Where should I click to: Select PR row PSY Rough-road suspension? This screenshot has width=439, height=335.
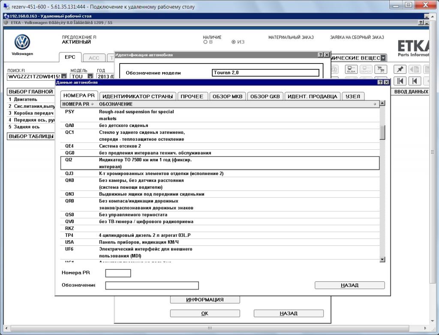pos(220,115)
